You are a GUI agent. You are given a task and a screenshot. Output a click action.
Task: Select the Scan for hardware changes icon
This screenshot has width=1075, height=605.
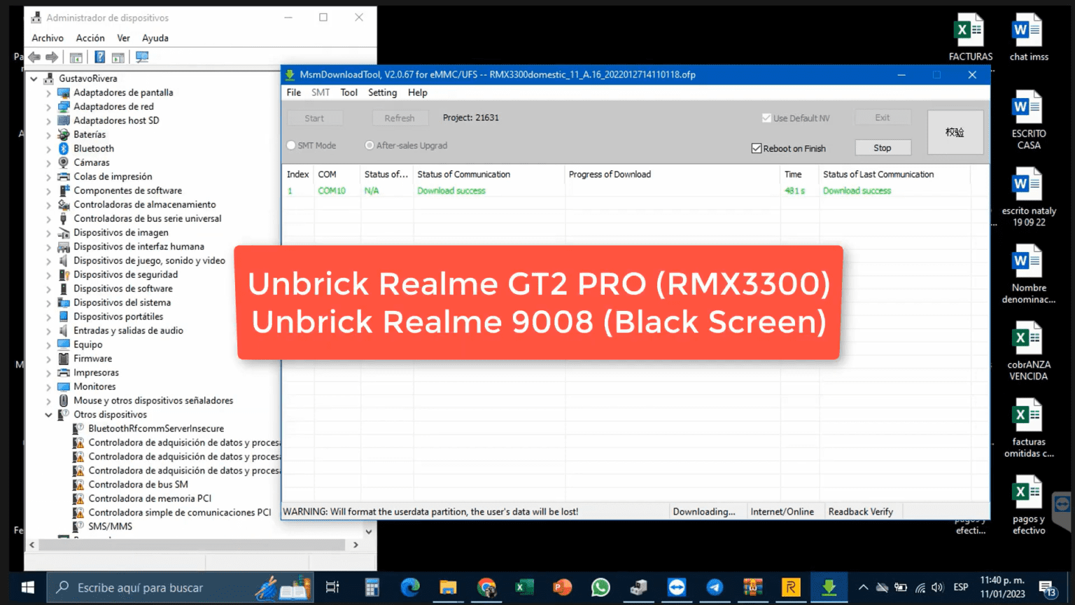(141, 57)
